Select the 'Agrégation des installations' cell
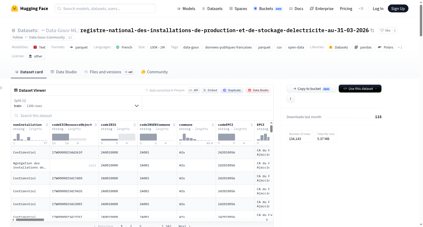This screenshot has width=423, height=227. pyautogui.click(x=30, y=165)
